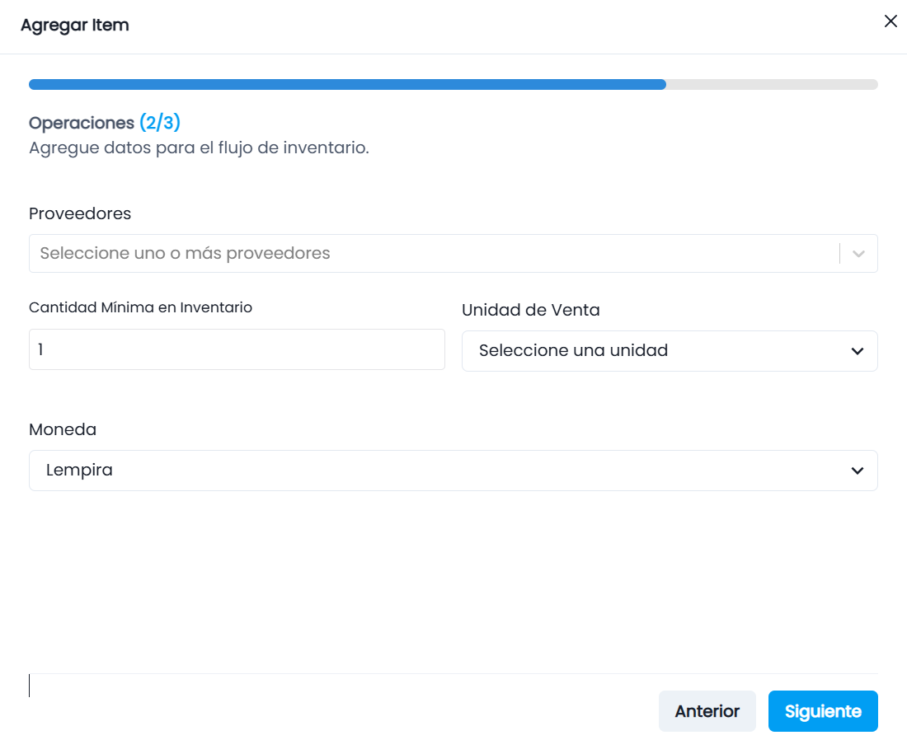Focus the Cantidad Mínima en Inventario input
Viewport: 907px width, 740px height.
pos(237,349)
